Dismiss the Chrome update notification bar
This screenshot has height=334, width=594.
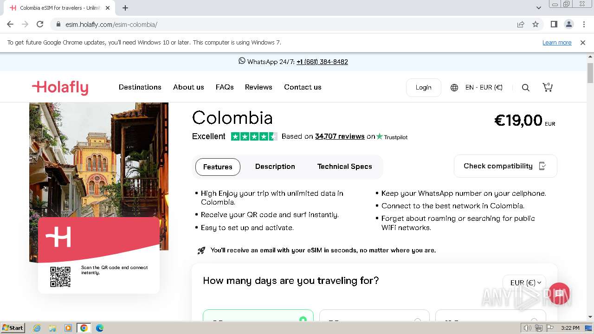coord(583,42)
